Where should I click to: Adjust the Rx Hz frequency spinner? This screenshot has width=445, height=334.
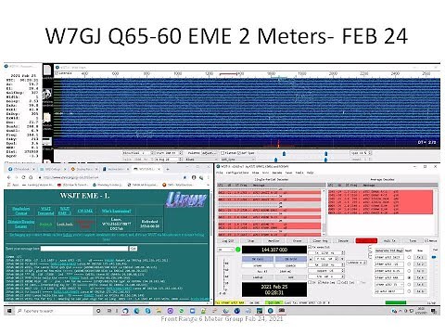point(326,264)
